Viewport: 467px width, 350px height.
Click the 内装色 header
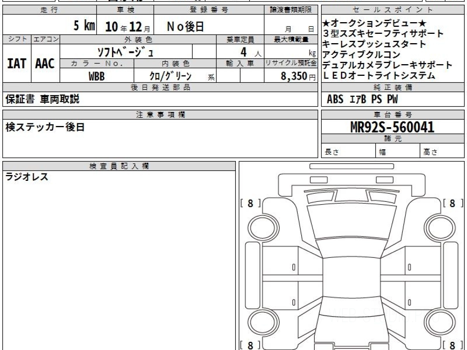[175, 63]
